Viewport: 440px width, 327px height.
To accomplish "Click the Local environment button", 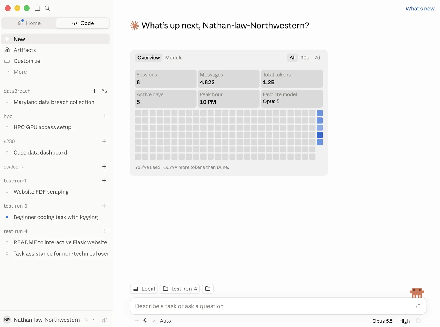I will click(144, 289).
